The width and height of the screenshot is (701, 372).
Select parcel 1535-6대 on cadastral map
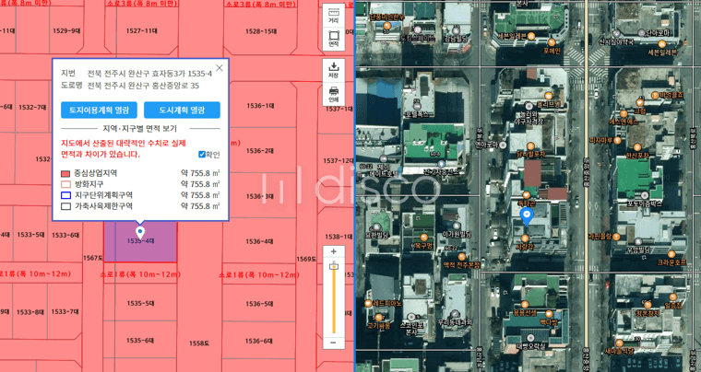tap(140, 341)
